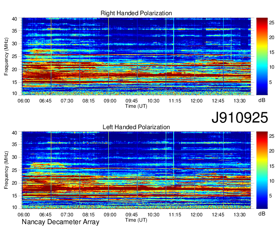Click the 12:45 time tick on the right-handed plot

218,101
